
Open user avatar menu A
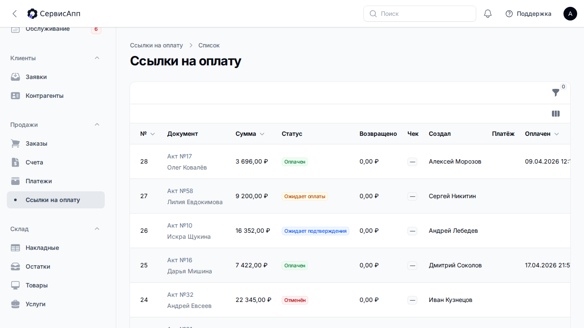570,14
